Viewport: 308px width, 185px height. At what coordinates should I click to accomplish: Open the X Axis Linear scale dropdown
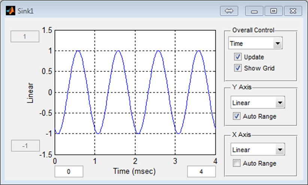279,150
